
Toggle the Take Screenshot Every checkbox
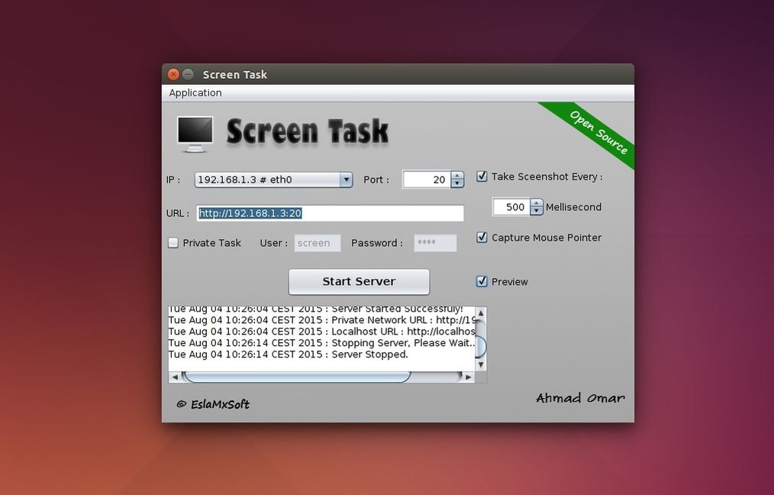(482, 176)
